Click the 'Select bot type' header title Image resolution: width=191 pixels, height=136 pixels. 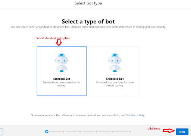[x=88, y=3]
